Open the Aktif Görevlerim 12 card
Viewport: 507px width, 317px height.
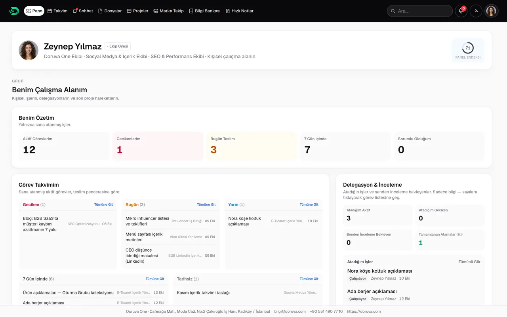(x=64, y=146)
